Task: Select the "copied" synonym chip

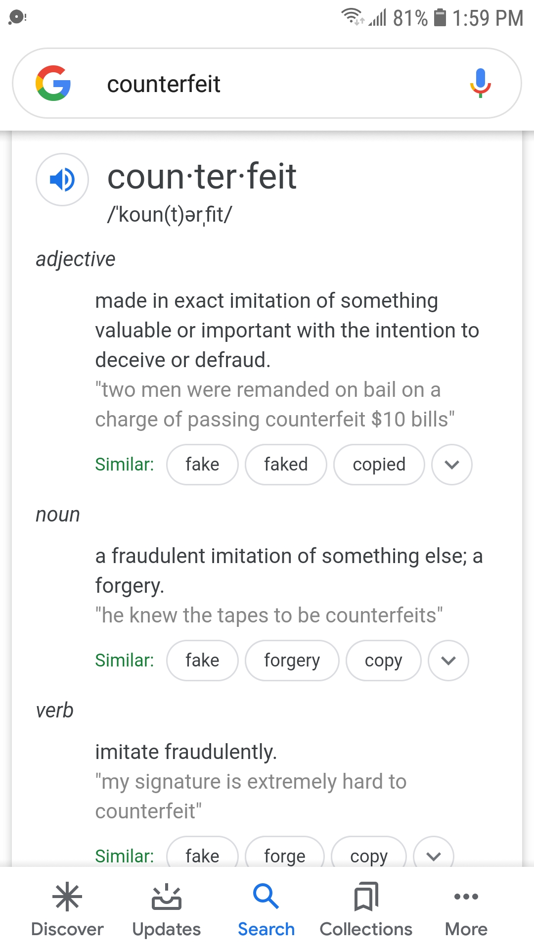Action: (379, 465)
